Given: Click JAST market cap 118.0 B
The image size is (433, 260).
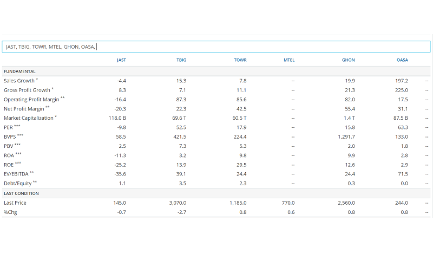Looking at the screenshot, I should click(117, 118).
